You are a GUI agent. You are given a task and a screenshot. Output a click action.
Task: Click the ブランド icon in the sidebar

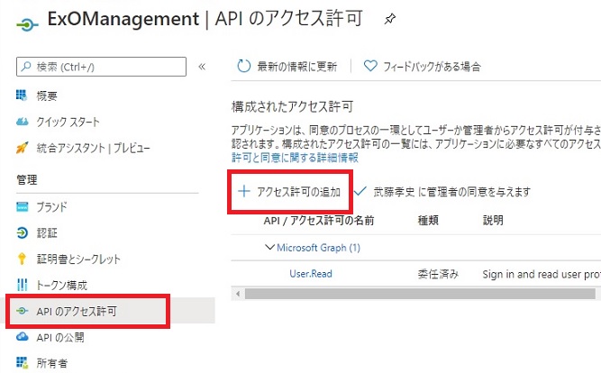[x=23, y=207]
